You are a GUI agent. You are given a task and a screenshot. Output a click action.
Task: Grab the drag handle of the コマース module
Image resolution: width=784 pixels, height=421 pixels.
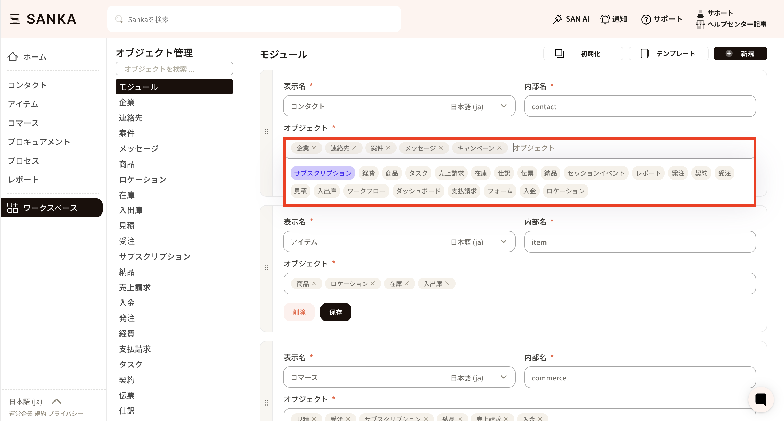(266, 403)
